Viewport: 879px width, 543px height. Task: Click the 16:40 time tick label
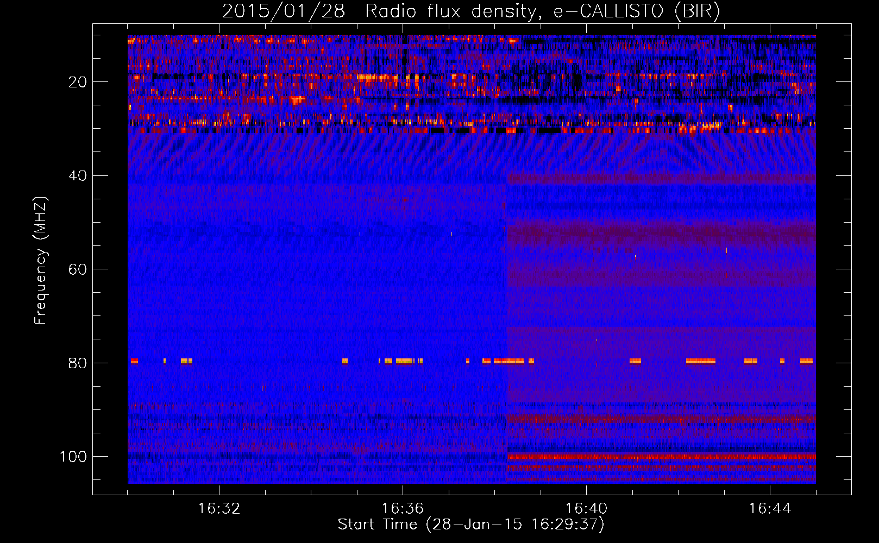coord(586,509)
